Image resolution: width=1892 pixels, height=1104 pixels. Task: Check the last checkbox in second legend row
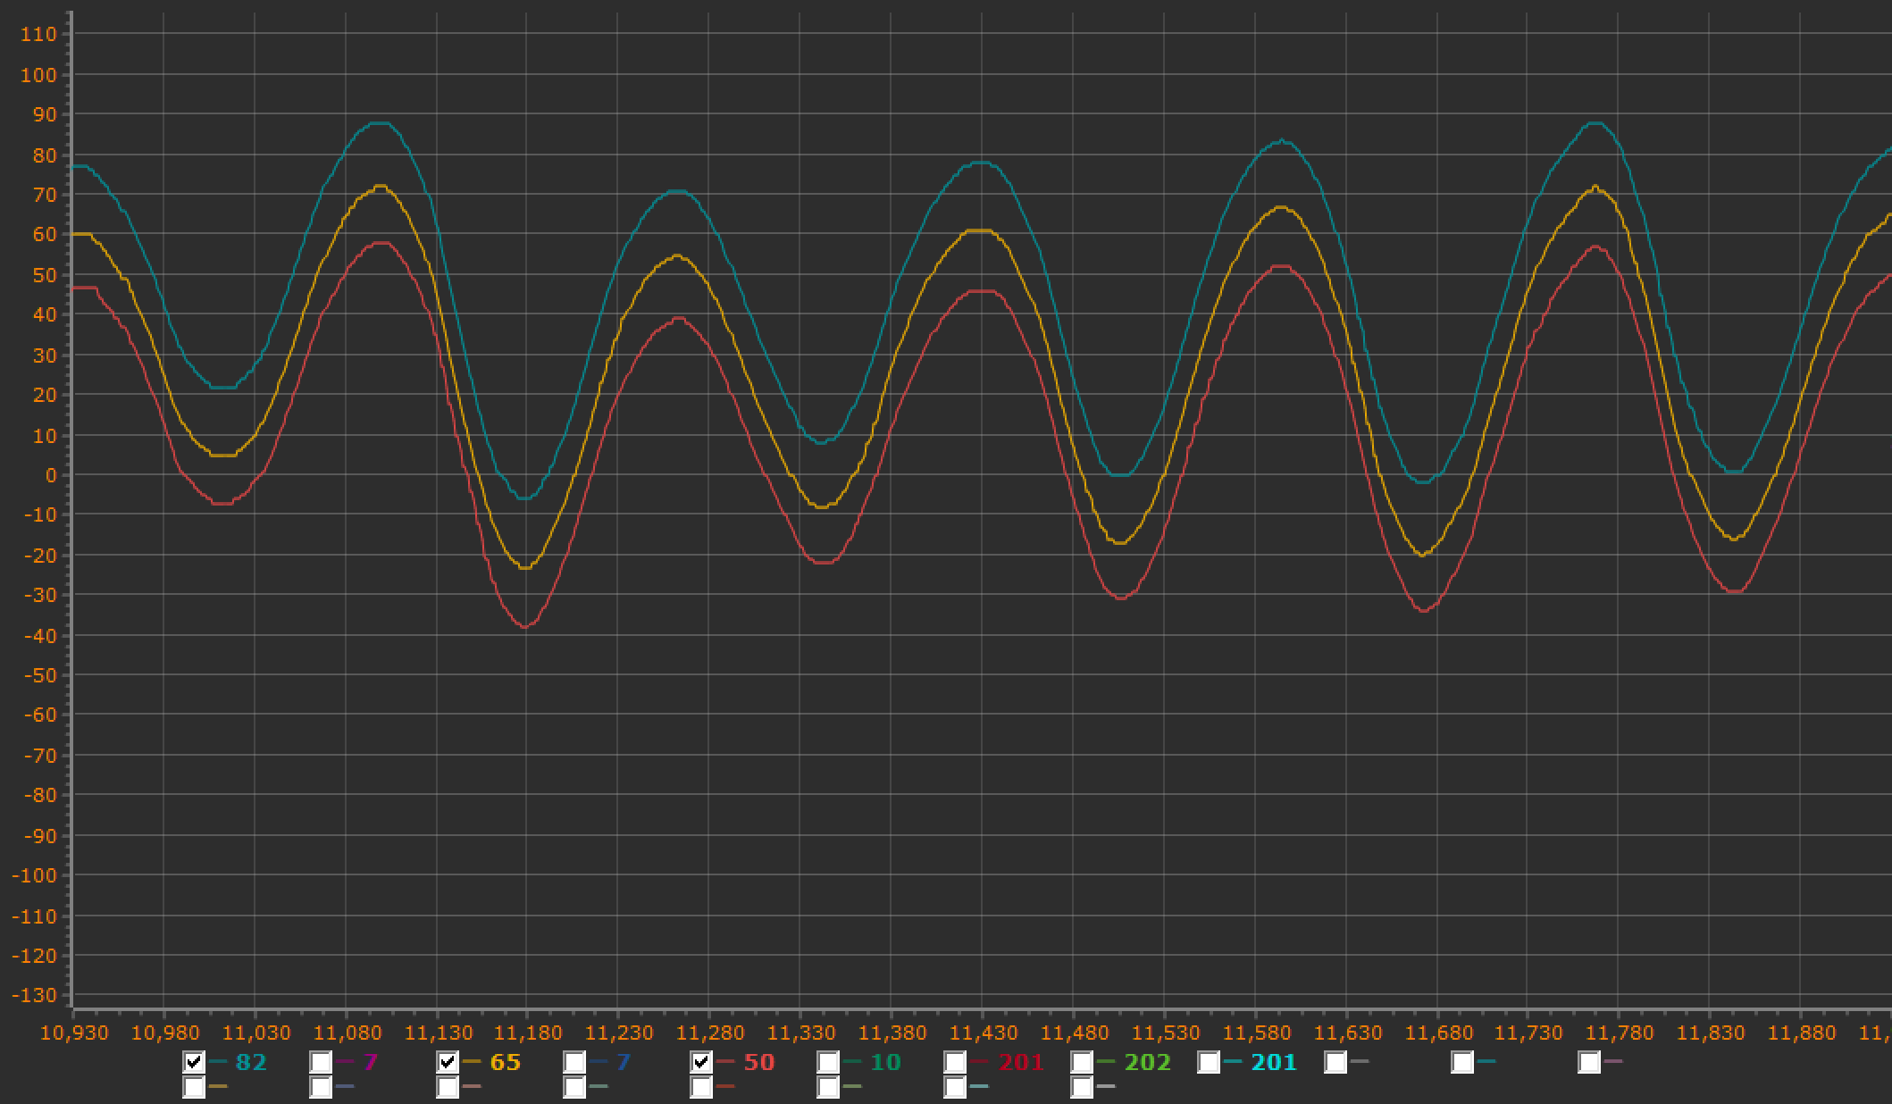click(x=1082, y=1087)
